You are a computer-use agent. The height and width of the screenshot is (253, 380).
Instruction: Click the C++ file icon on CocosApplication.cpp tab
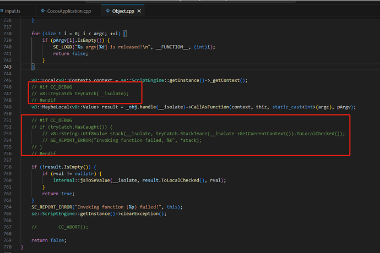point(44,10)
